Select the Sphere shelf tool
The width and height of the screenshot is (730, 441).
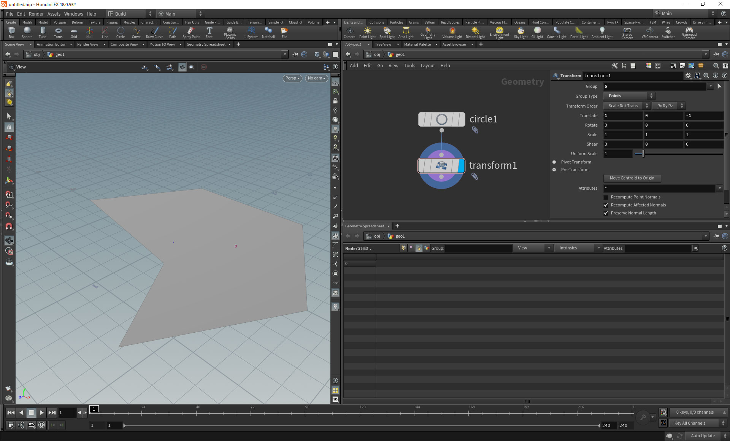click(27, 33)
